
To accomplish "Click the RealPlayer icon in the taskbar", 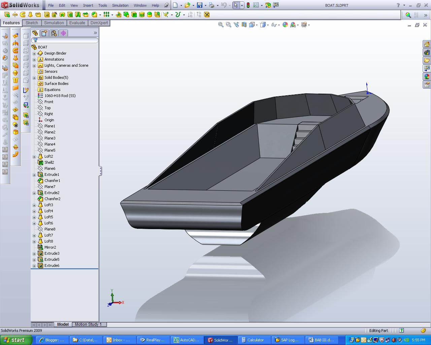I will pyautogui.click(x=153, y=340).
